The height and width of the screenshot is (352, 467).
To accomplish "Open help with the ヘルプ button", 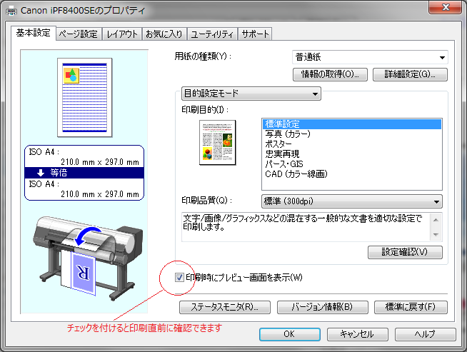I will click(426, 334).
